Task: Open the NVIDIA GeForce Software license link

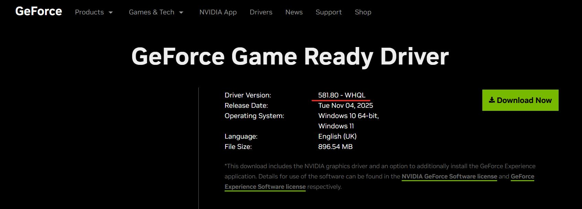Action: point(449,176)
